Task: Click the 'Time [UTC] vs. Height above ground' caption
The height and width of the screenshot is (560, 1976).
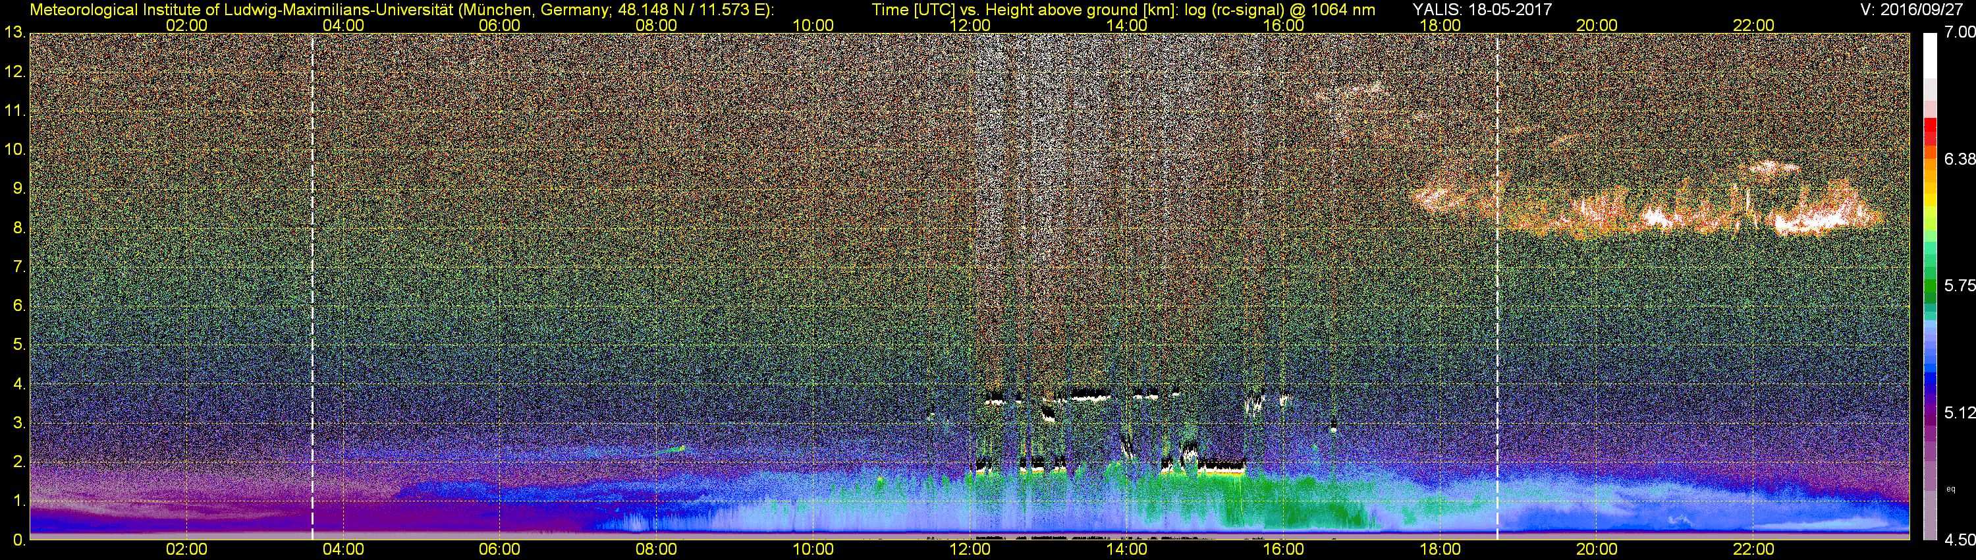Action: tap(1124, 10)
